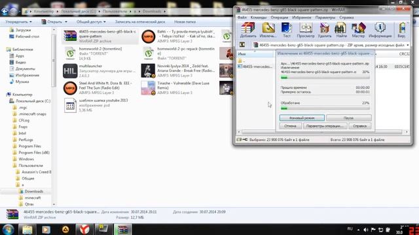Screen dimensions: 419x235
Task: Select the 46455-mercedes file entry in WinRAR list
Action: coord(255,67)
